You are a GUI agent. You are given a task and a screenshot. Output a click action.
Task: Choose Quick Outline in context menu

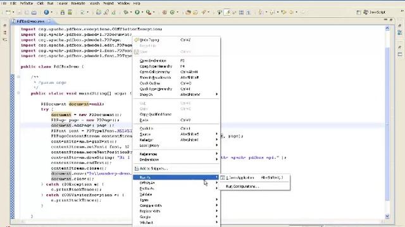pos(177,83)
